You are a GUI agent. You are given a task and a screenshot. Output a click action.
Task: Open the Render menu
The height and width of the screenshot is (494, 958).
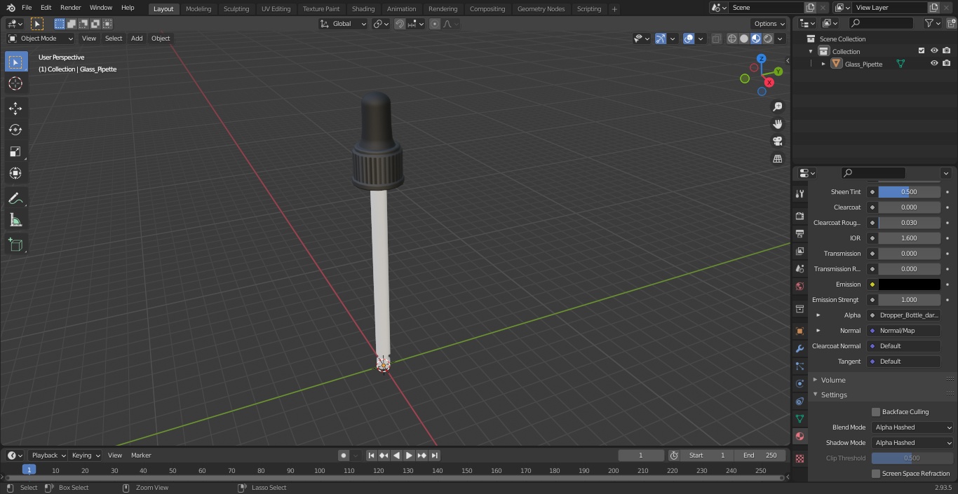[70, 8]
